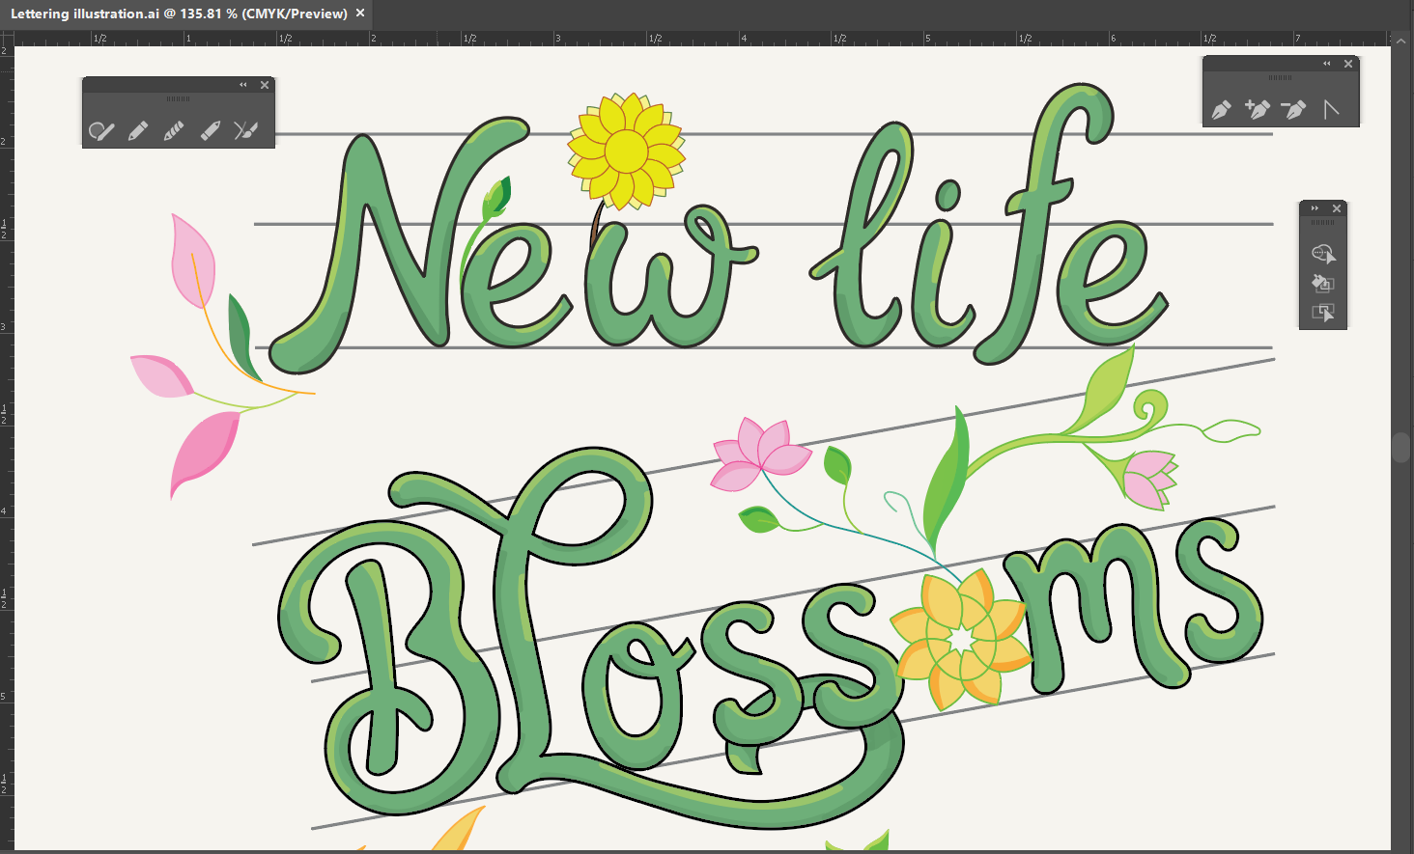Close the shape builder tools panel
This screenshot has height=854, width=1414.
click(x=1337, y=208)
